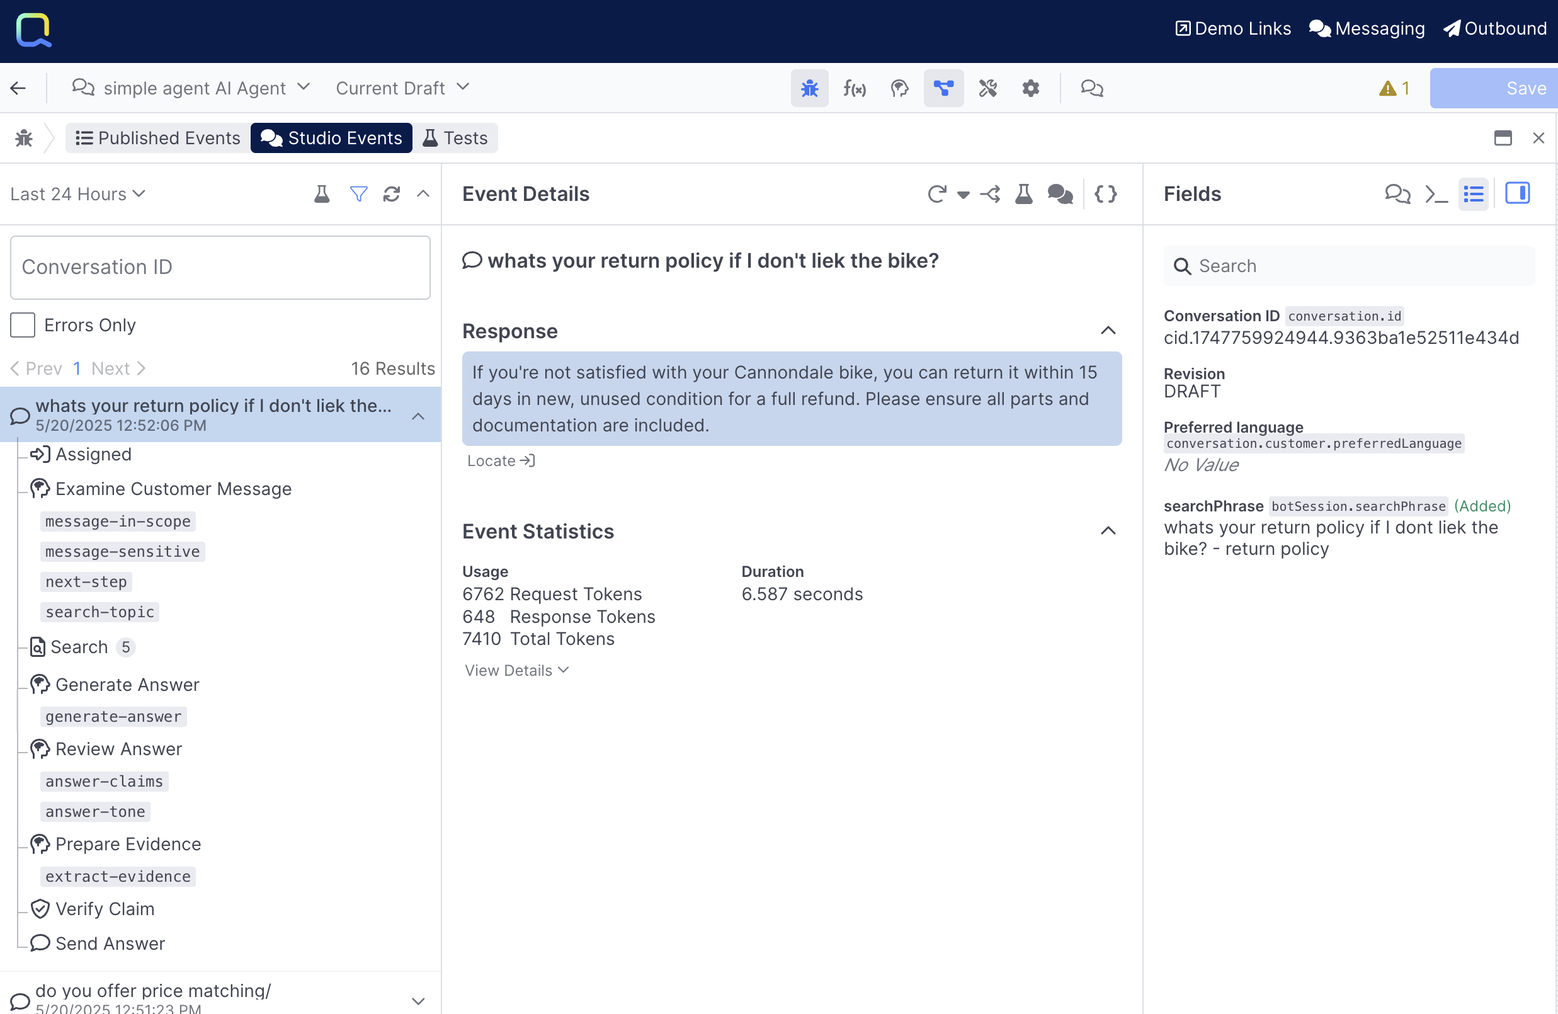Click the AI behaviors head icon

point(899,88)
